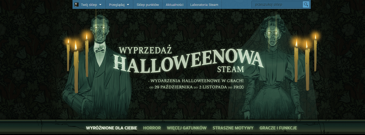Select the Wyróżnione dla ciebie tab
365x135 pixels.
point(112,128)
